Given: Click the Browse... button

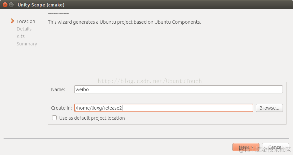Looking at the screenshot, I should click(269, 108).
